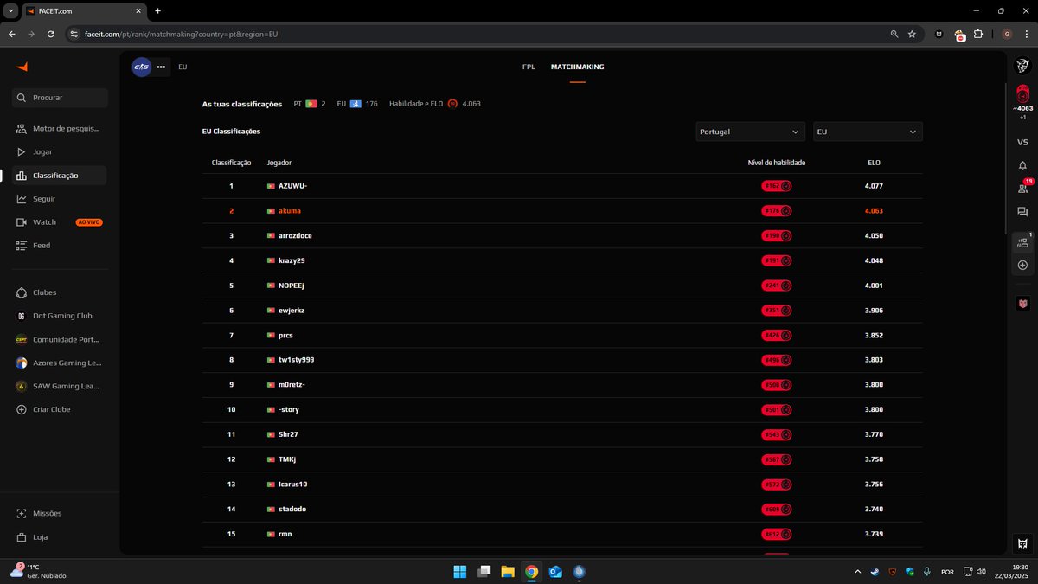This screenshot has height=584, width=1038.
Task: Click the EU ranking flag icon
Action: pyautogui.click(x=356, y=104)
